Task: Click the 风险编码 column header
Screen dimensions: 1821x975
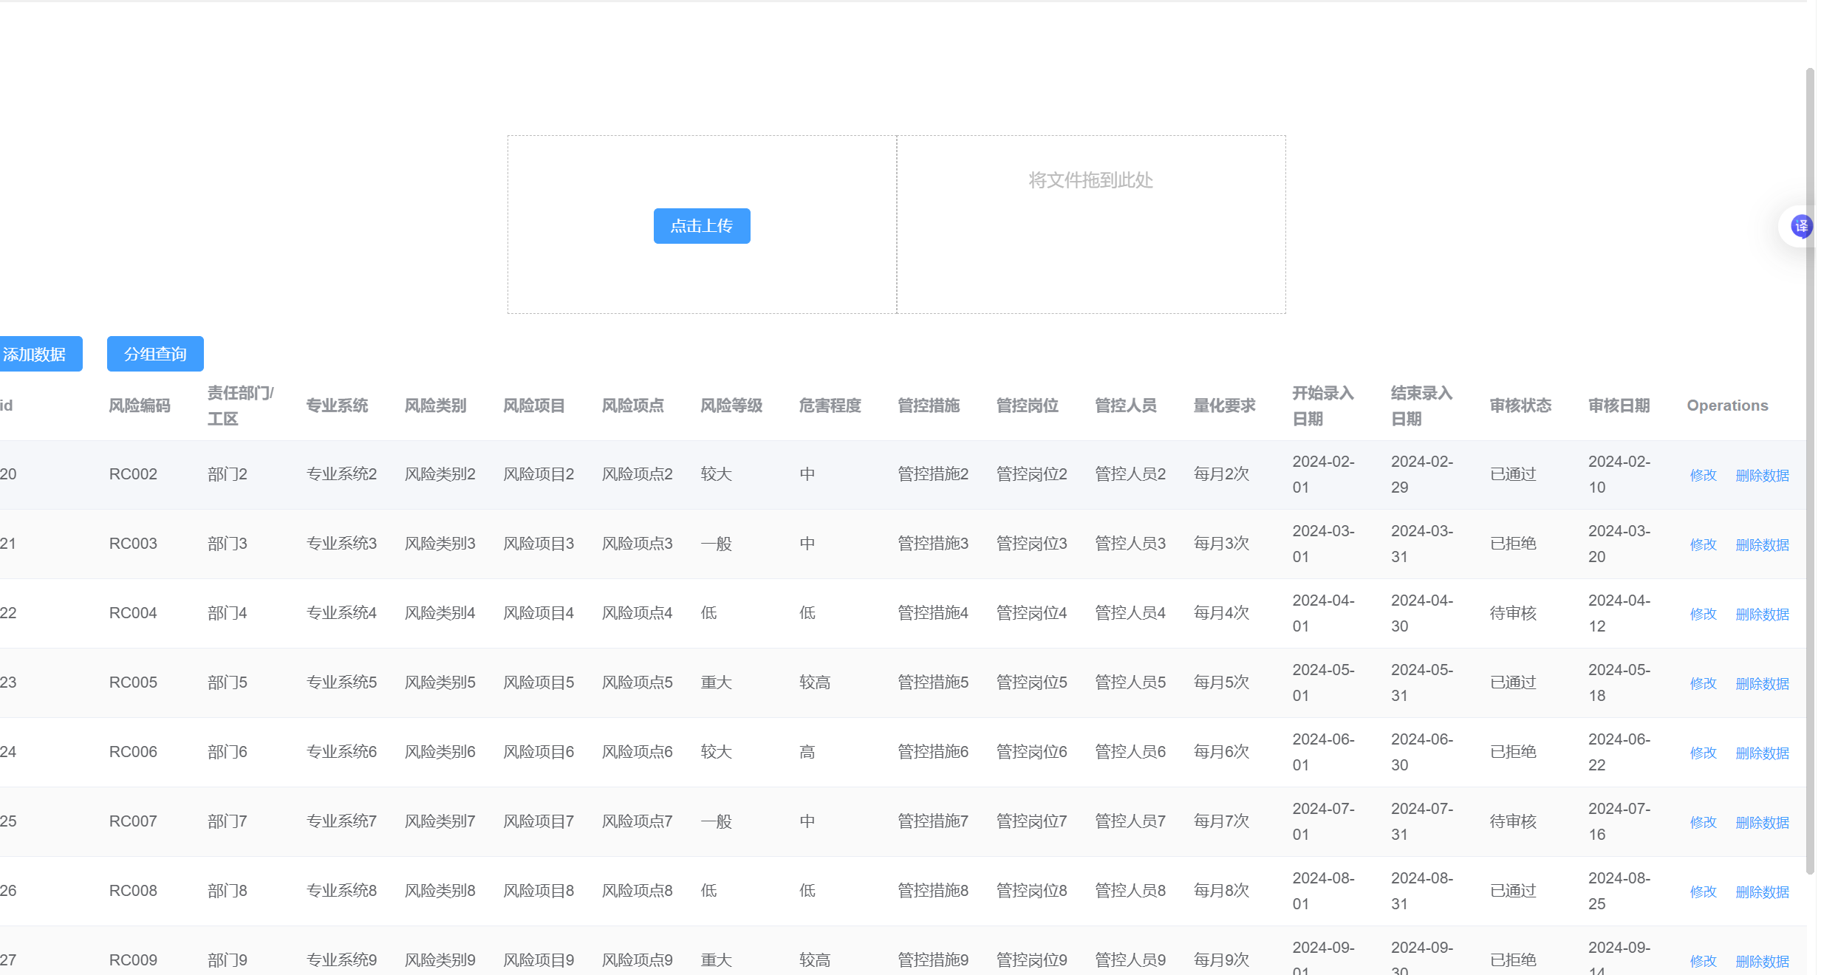Action: [x=139, y=406]
